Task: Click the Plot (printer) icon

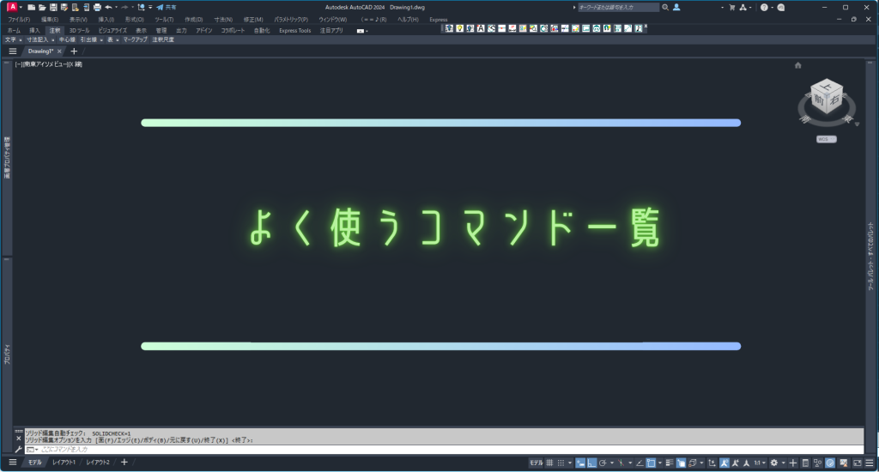Action: click(x=97, y=7)
